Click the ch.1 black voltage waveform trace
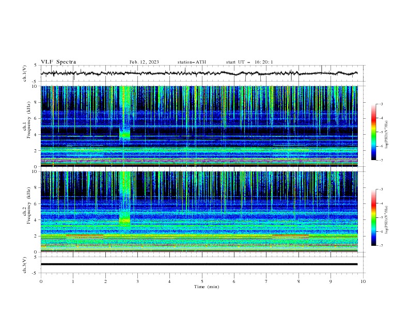409x316 pixels. (x=199, y=73)
